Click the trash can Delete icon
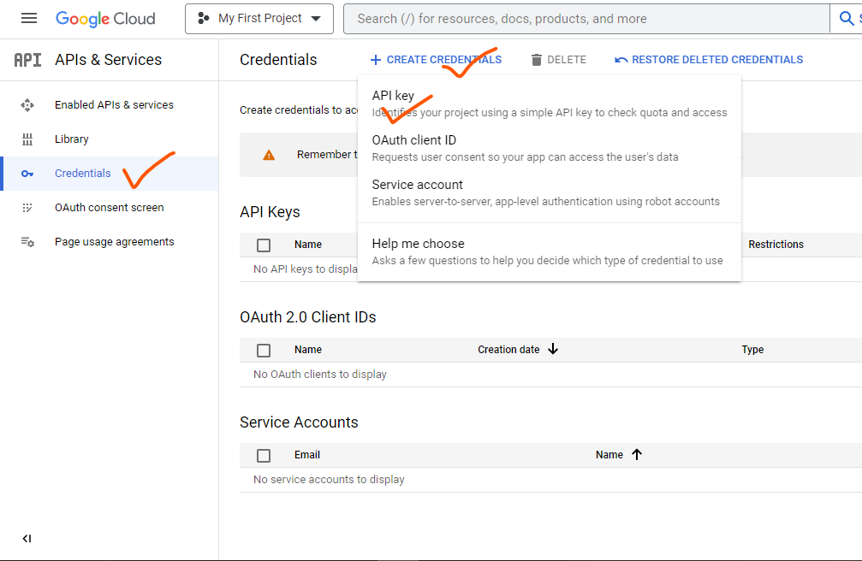862x561 pixels. click(x=537, y=60)
